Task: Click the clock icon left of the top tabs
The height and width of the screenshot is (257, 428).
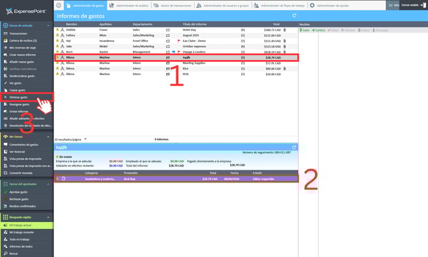Action: click(x=59, y=5)
